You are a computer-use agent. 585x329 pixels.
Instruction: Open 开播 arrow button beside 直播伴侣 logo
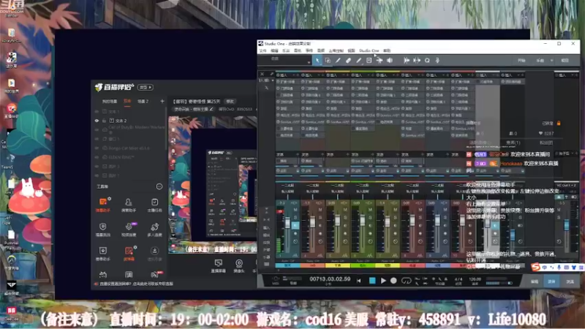[146, 87]
